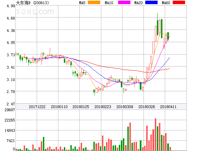Click the MA20 legend label
Viewport: 206px width, 151px height.
tap(138, 3)
